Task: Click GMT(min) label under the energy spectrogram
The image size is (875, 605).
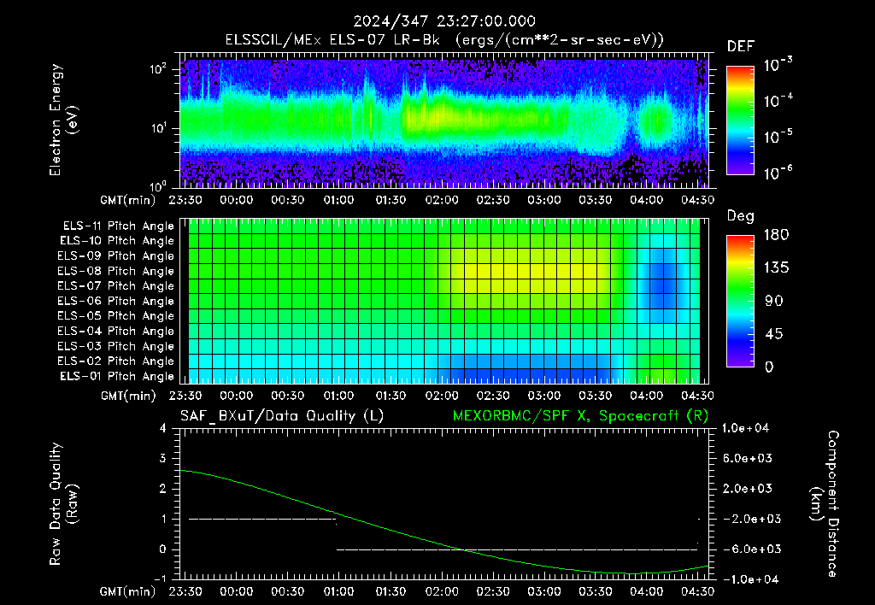Action: [x=128, y=200]
